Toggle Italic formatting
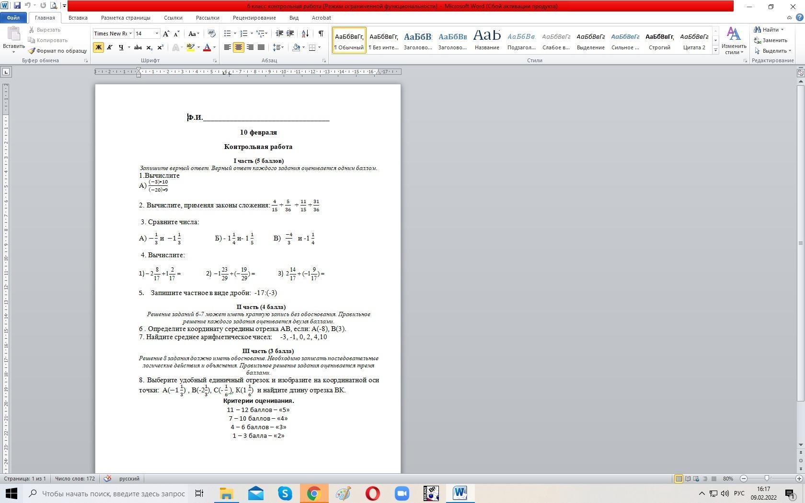 coord(109,47)
